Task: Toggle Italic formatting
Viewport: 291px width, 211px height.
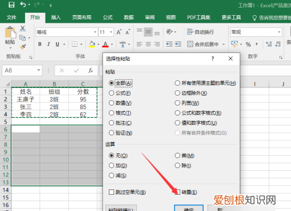Action: (48, 44)
